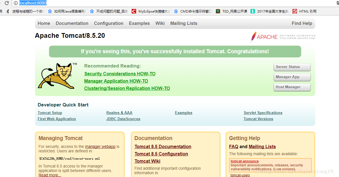This screenshot has width=339, height=177.
Task: Open the tomcat-announce mailing list link
Action: pyautogui.click(x=245, y=161)
